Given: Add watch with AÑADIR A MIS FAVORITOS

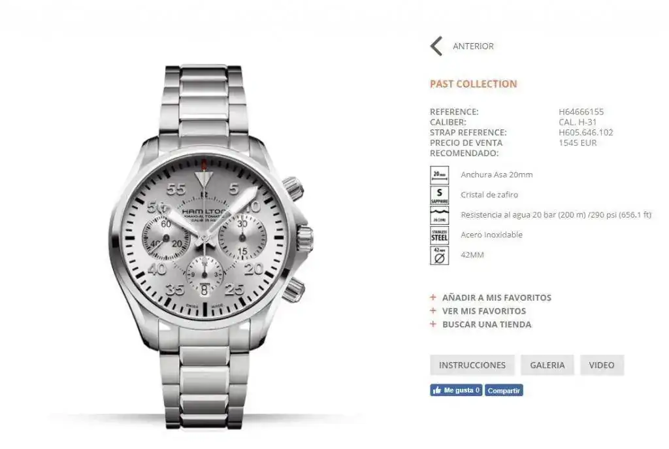Looking at the screenshot, I should pyautogui.click(x=497, y=297).
